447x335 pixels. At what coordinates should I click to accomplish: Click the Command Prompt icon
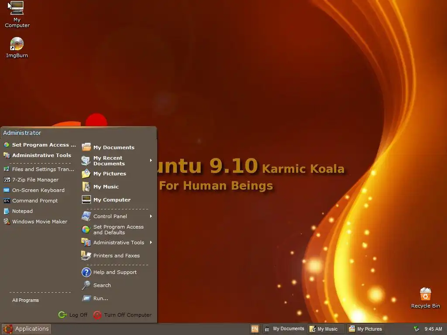click(x=7, y=201)
